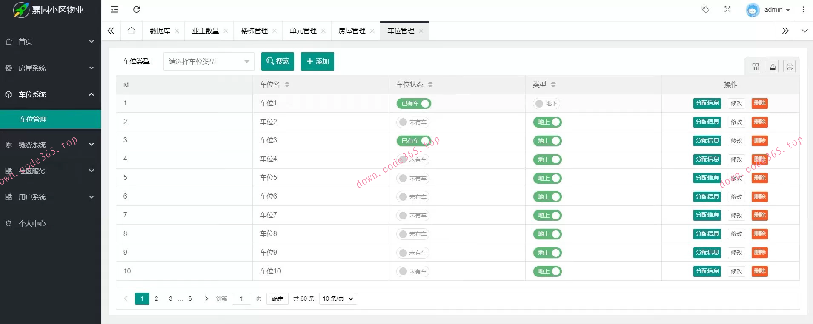This screenshot has width=813, height=324.
Task: Toggle 车位1 type switch 地下
Action: 547,103
